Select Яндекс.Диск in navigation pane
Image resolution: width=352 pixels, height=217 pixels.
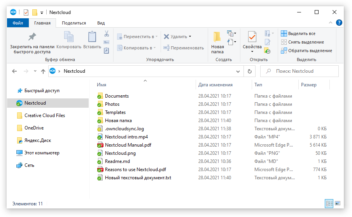pos(38,140)
